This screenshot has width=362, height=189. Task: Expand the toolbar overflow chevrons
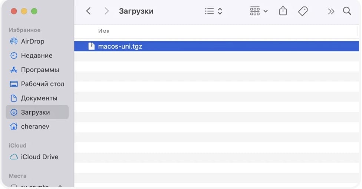click(x=331, y=11)
